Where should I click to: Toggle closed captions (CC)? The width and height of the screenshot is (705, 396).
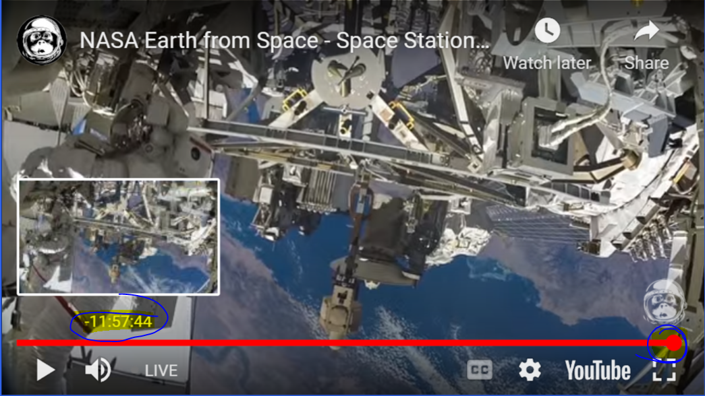pos(479,370)
